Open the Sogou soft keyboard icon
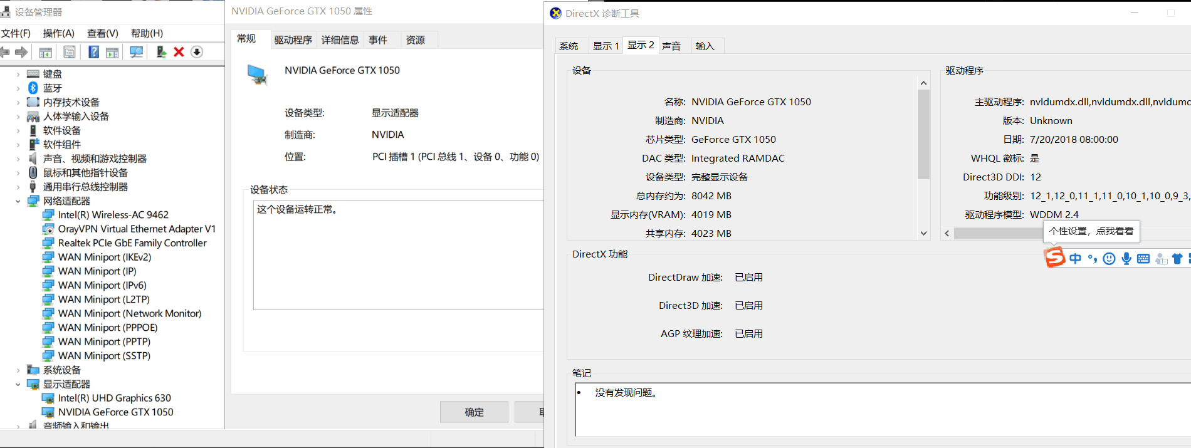Viewport: 1191px width, 448px height. [x=1143, y=259]
